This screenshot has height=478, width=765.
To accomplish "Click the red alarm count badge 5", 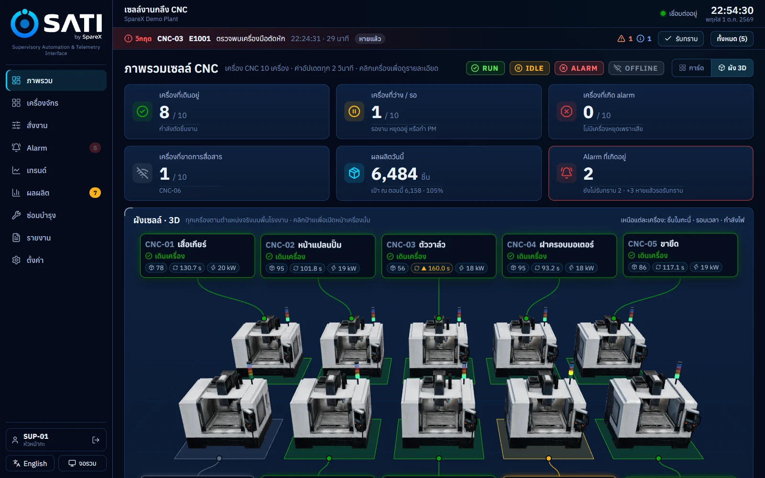I will point(95,148).
